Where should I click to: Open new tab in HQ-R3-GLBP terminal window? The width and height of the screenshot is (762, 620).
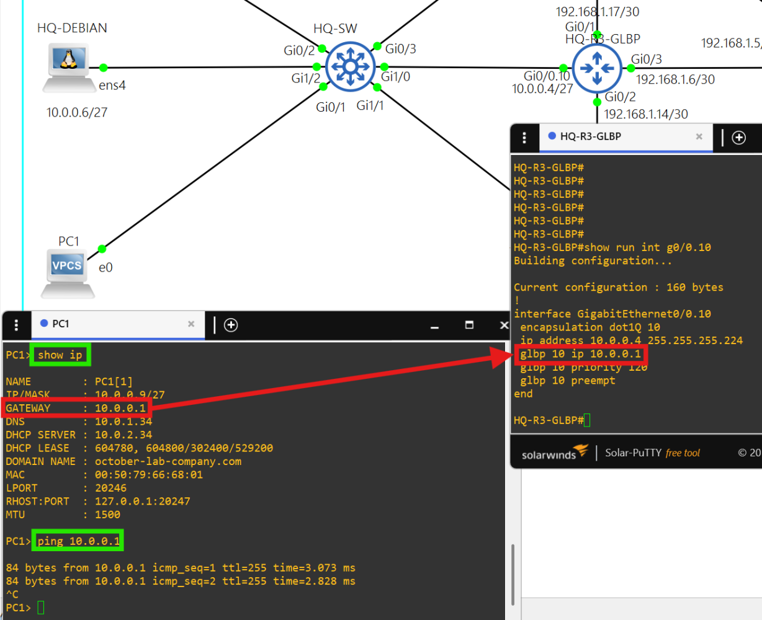[x=738, y=138]
